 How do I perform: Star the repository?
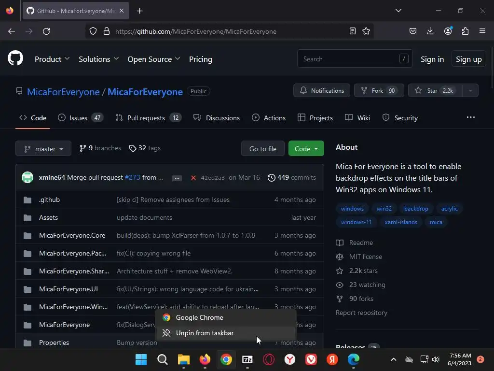point(435,90)
